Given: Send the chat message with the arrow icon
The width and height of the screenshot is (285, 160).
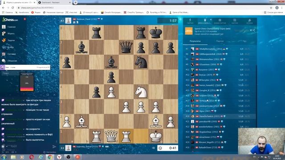Looking at the screenshot, I should (54, 146).
